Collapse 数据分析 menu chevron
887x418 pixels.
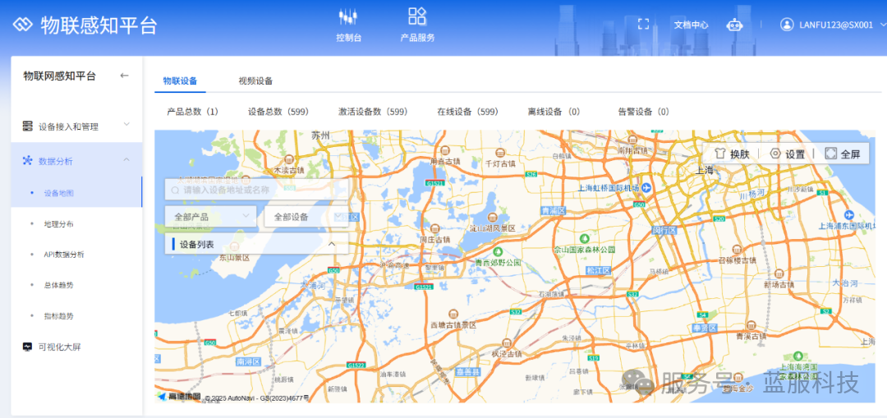tap(126, 160)
